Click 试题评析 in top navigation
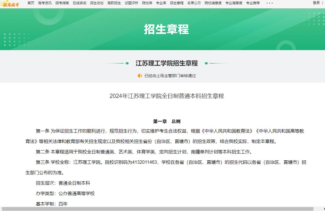325x211 pixels. pyautogui.click(x=131, y=3)
